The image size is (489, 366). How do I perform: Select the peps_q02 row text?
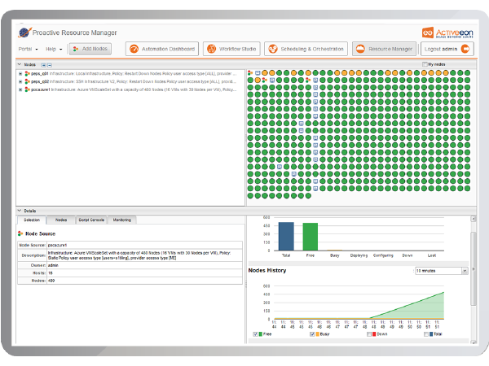pos(134,81)
